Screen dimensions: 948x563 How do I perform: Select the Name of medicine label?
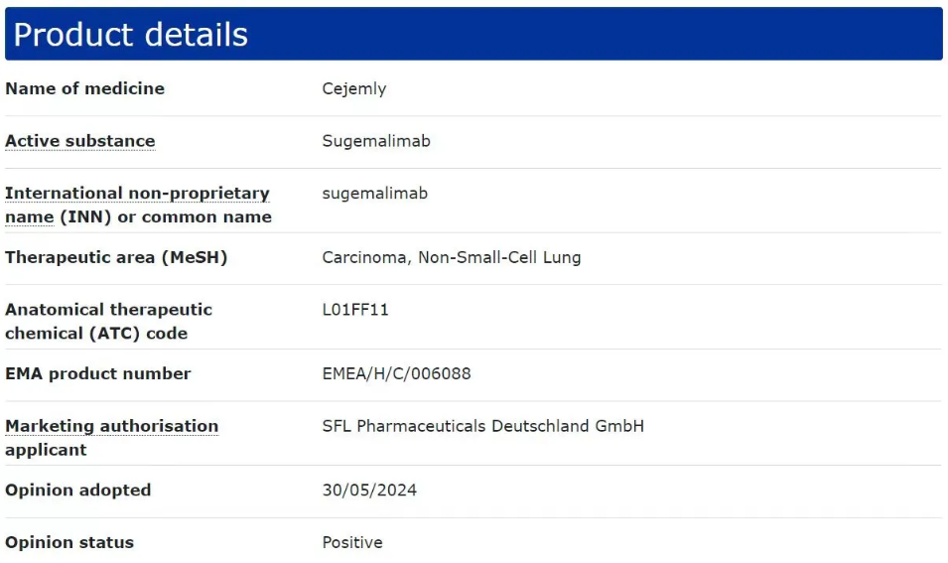point(84,88)
